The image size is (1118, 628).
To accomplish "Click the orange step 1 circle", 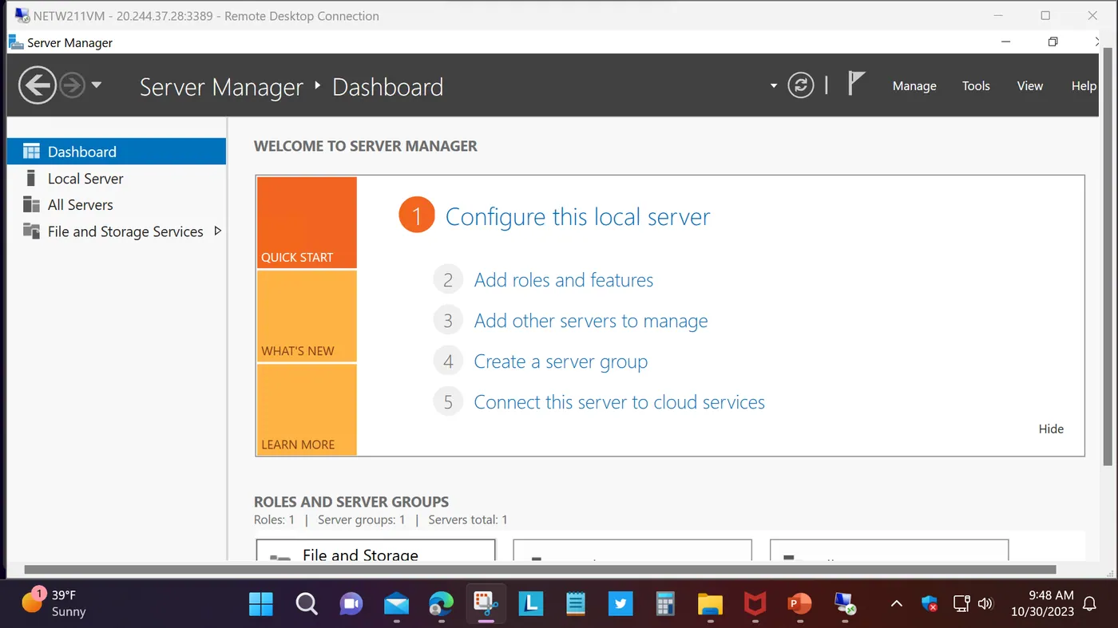I will point(416,215).
